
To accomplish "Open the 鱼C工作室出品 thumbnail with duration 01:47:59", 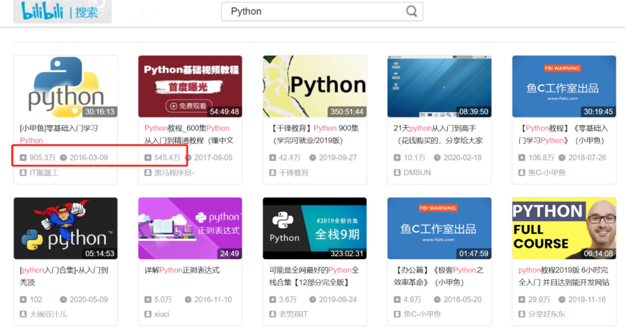I will click(439, 228).
